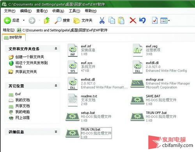195x152 pixels.
Task: Click the Copy toolbar icon
Action: (x=112, y=20)
